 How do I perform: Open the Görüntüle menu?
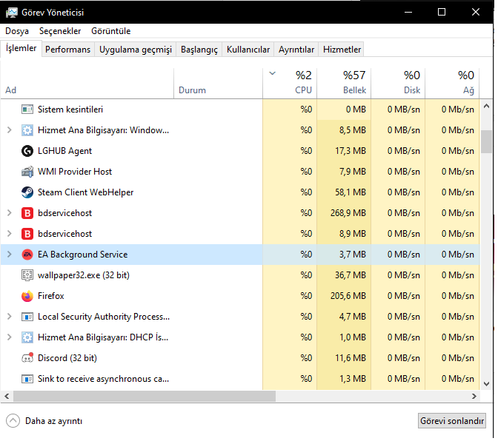point(111,31)
